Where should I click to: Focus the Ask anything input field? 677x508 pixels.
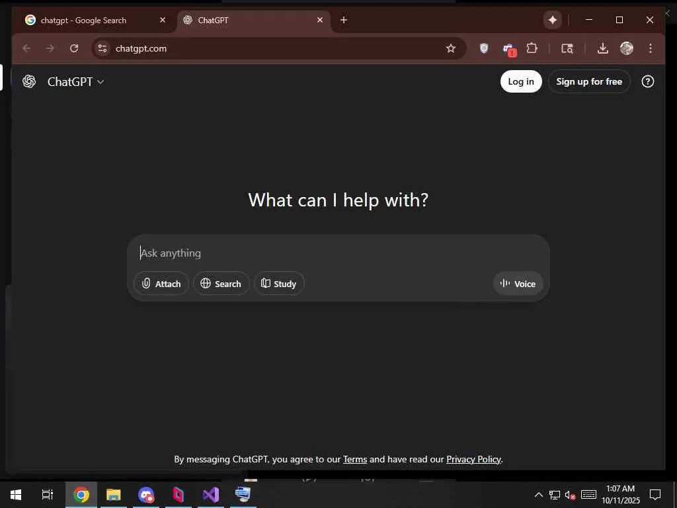coord(338,253)
